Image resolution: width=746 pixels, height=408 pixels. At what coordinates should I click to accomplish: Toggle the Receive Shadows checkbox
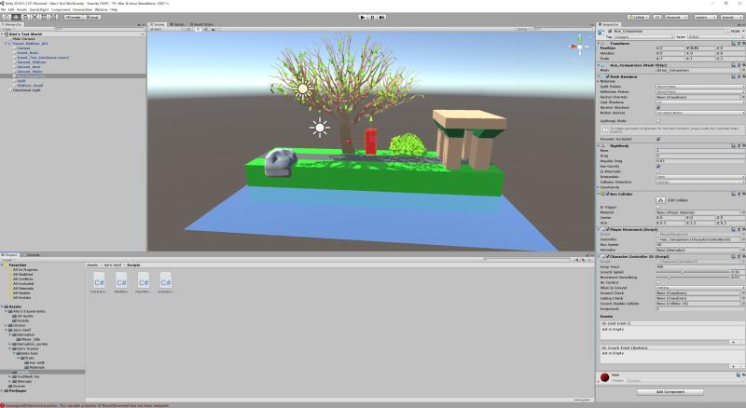coord(658,106)
